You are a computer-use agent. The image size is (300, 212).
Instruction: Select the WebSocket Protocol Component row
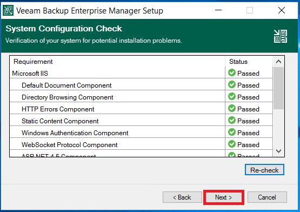tap(141, 144)
